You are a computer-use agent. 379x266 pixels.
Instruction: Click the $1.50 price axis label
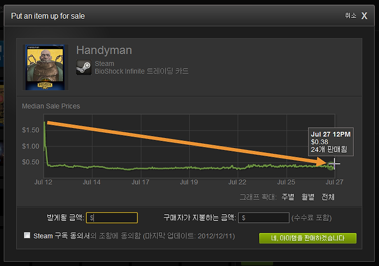[x=31, y=130]
